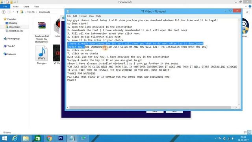
Task: Open Photoshop from taskbar
Action: [x=61, y=138]
